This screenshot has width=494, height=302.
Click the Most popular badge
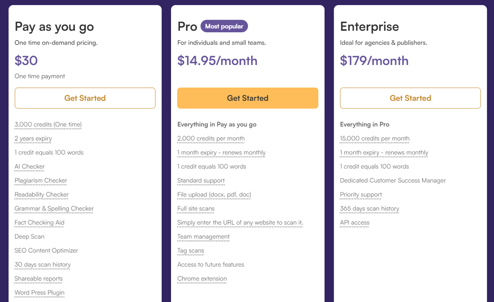pos(224,26)
